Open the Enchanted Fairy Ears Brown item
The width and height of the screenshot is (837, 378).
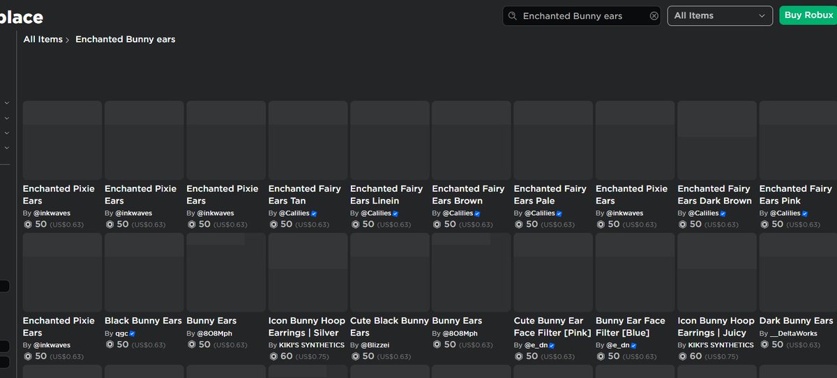(x=468, y=195)
